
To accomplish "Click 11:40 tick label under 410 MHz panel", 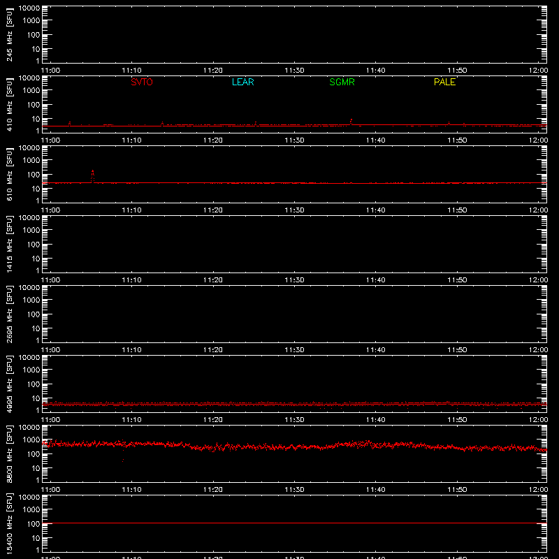I will tap(376, 140).
